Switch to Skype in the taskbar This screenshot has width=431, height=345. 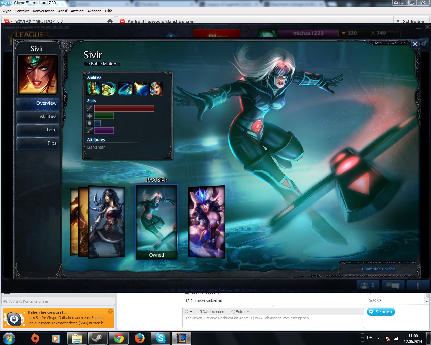click(x=161, y=338)
